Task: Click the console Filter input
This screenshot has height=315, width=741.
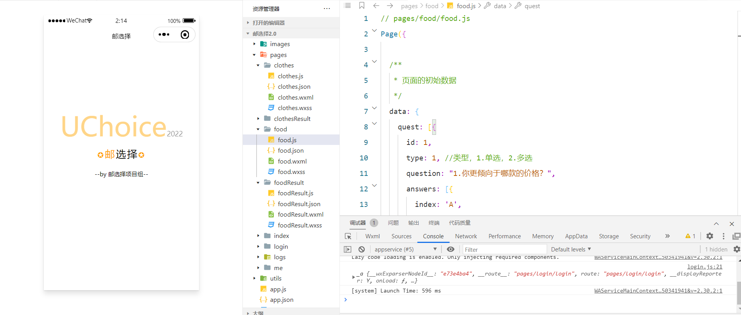Action: pyautogui.click(x=504, y=249)
